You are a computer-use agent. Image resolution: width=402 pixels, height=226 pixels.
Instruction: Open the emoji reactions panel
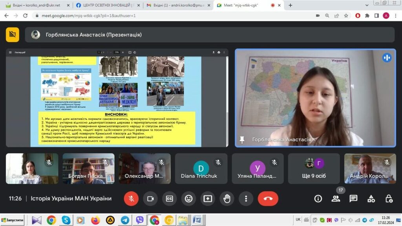(x=188, y=199)
